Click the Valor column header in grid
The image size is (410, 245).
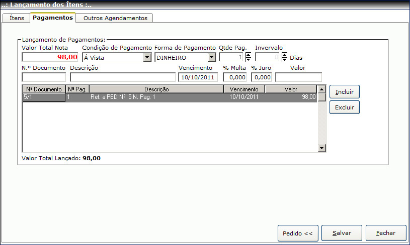point(291,89)
